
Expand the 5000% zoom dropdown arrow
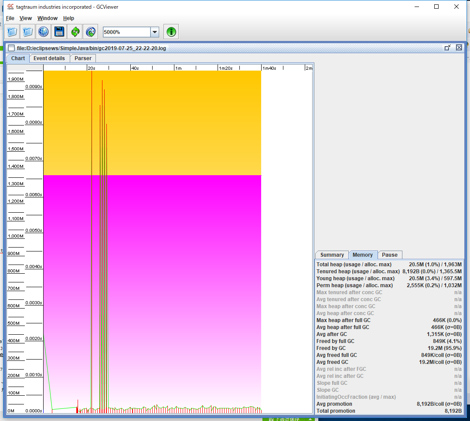(x=155, y=32)
